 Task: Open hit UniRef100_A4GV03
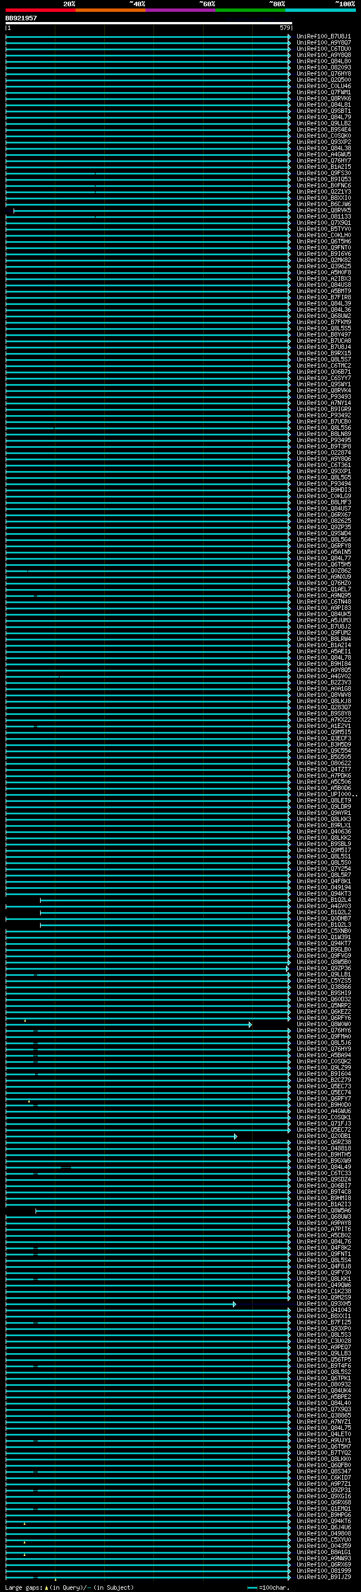coord(323,906)
